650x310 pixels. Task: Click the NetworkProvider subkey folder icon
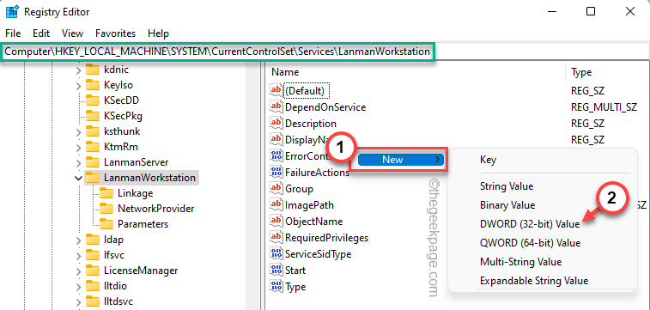[x=106, y=209]
